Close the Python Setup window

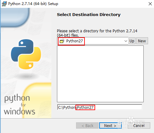150,4
